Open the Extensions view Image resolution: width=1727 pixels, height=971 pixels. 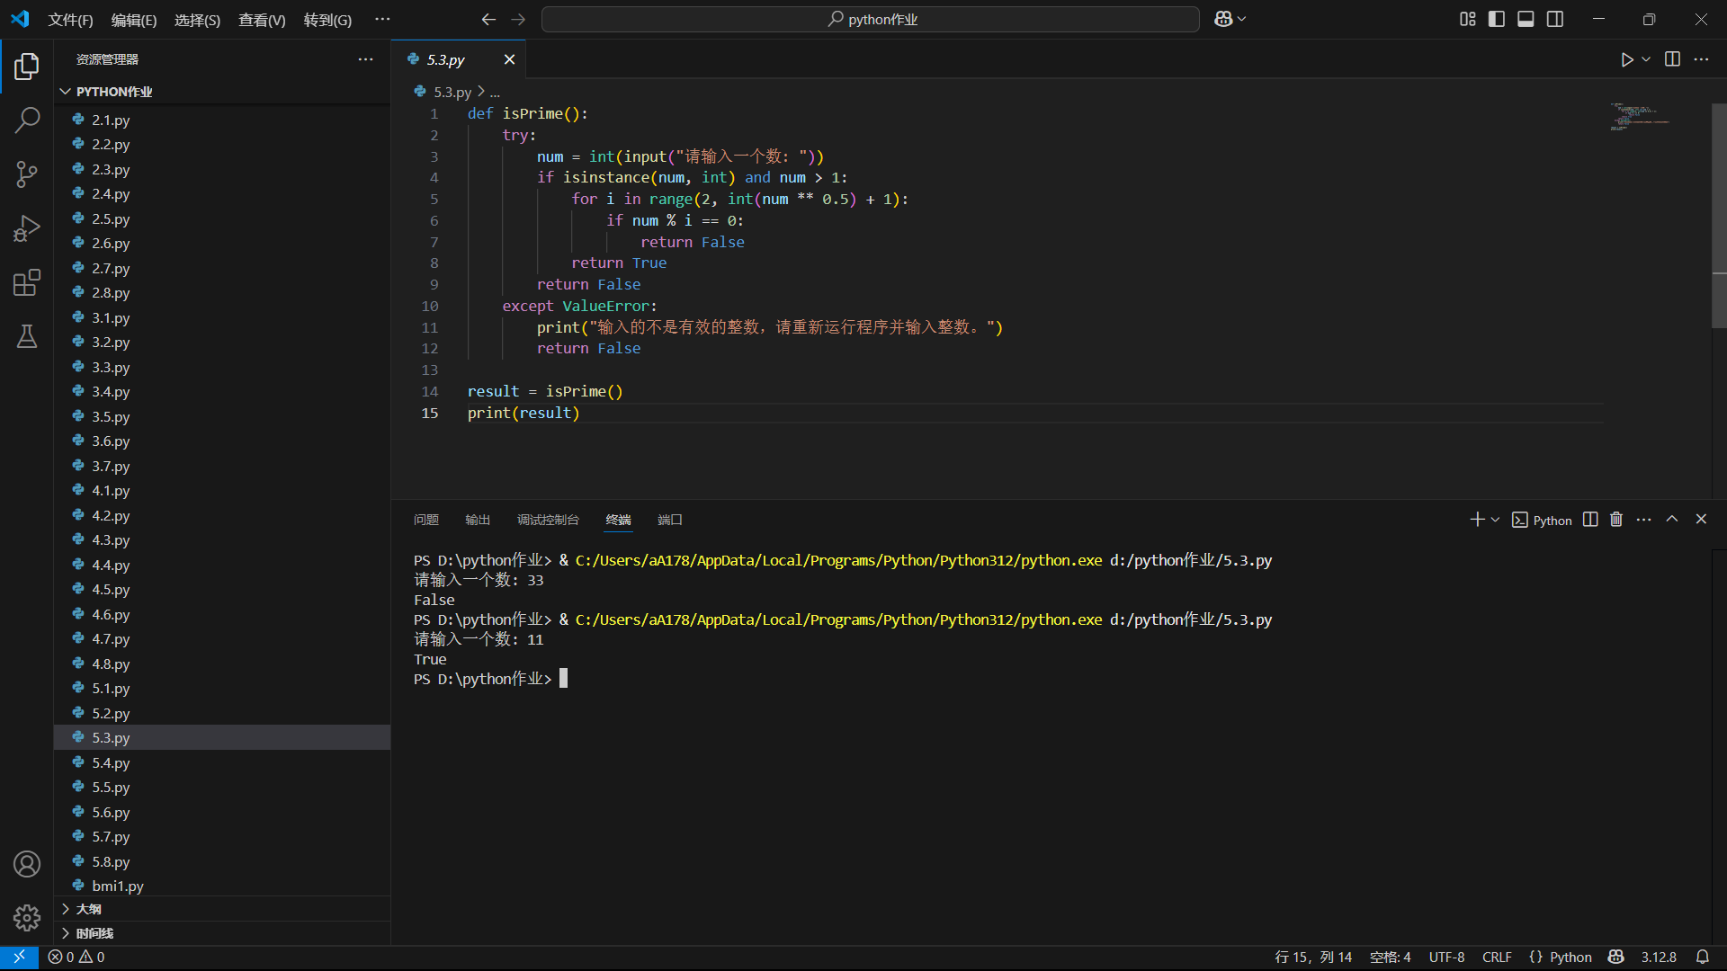click(27, 283)
